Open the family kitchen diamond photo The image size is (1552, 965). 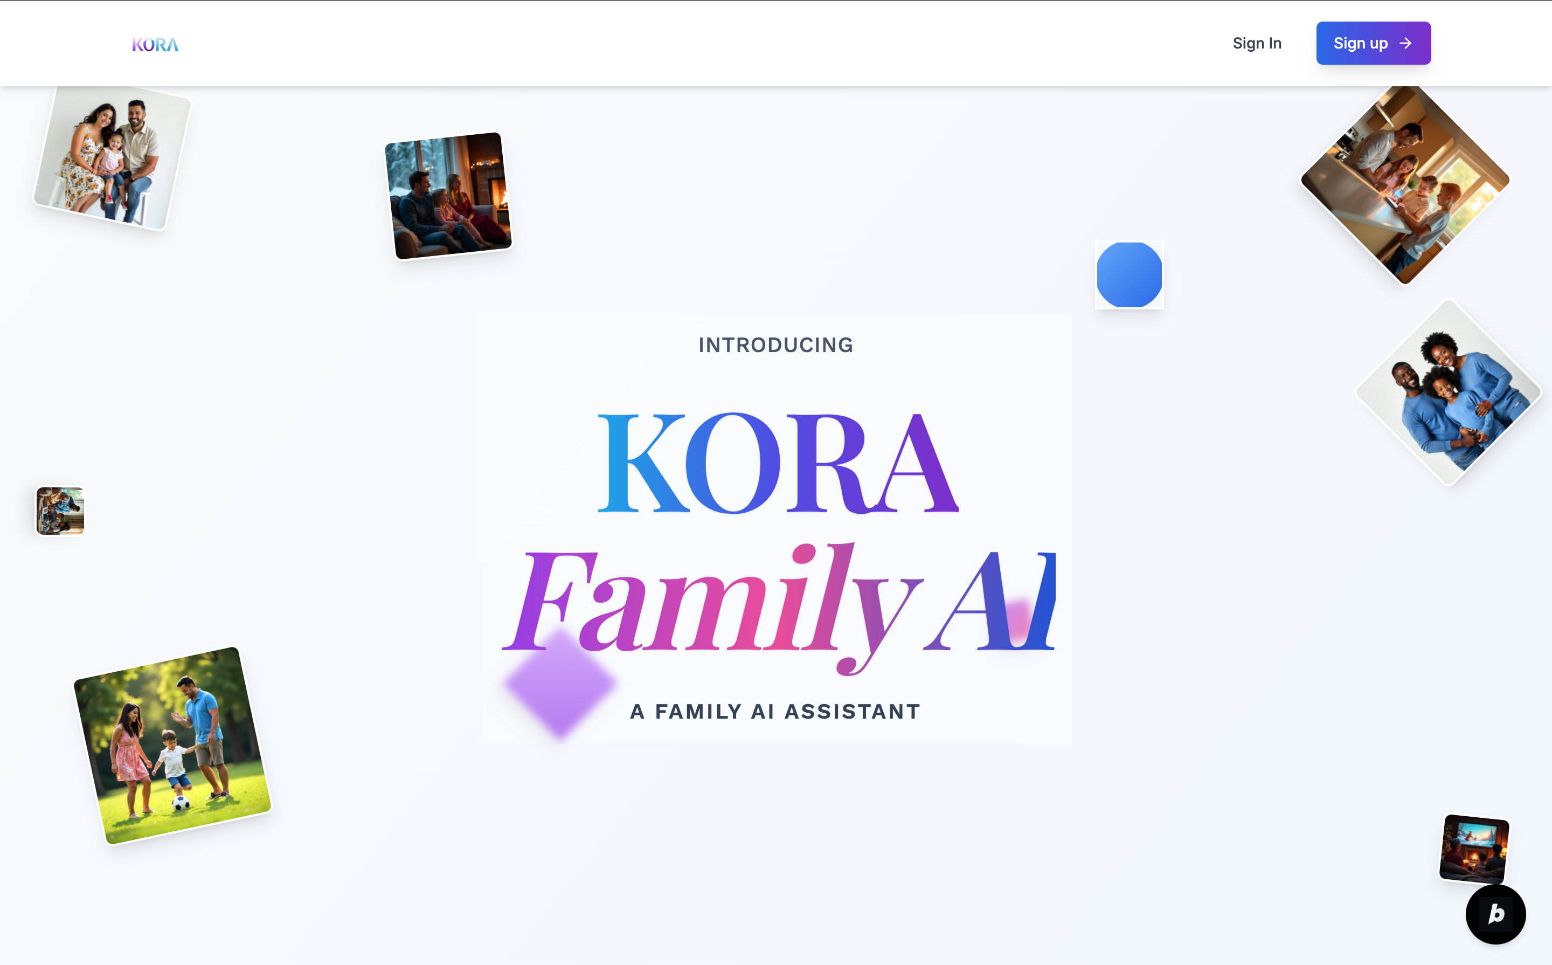click(1405, 185)
